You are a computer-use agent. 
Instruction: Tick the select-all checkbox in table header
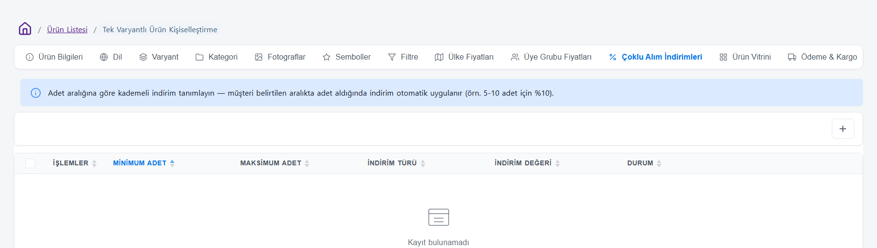30,163
